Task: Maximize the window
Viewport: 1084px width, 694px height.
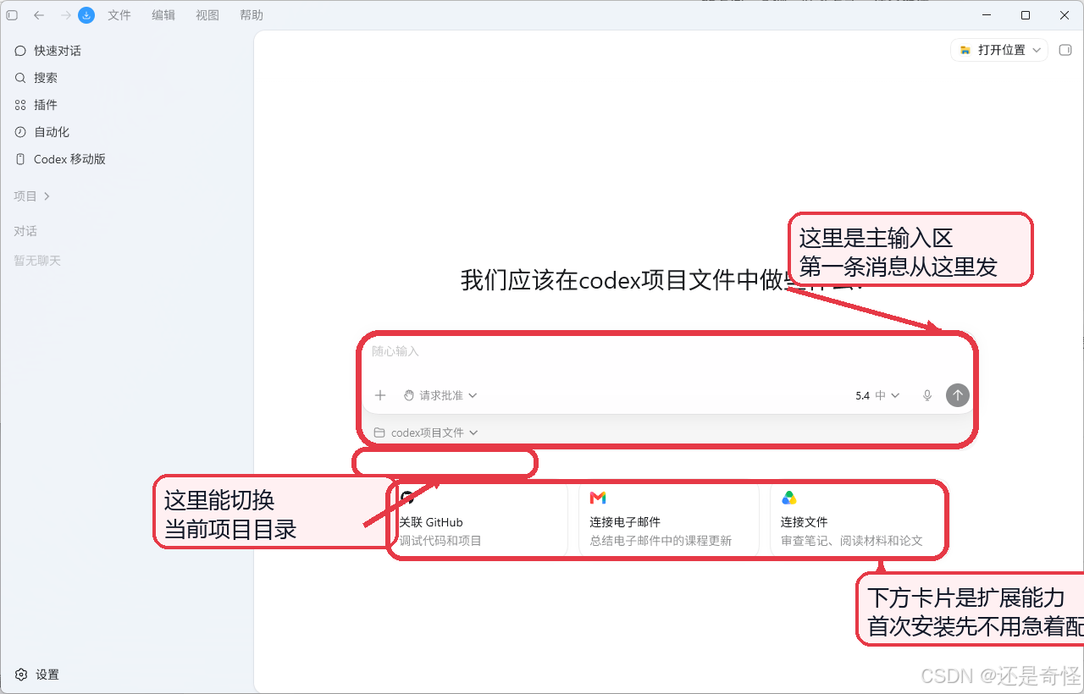Action: click(x=1026, y=15)
